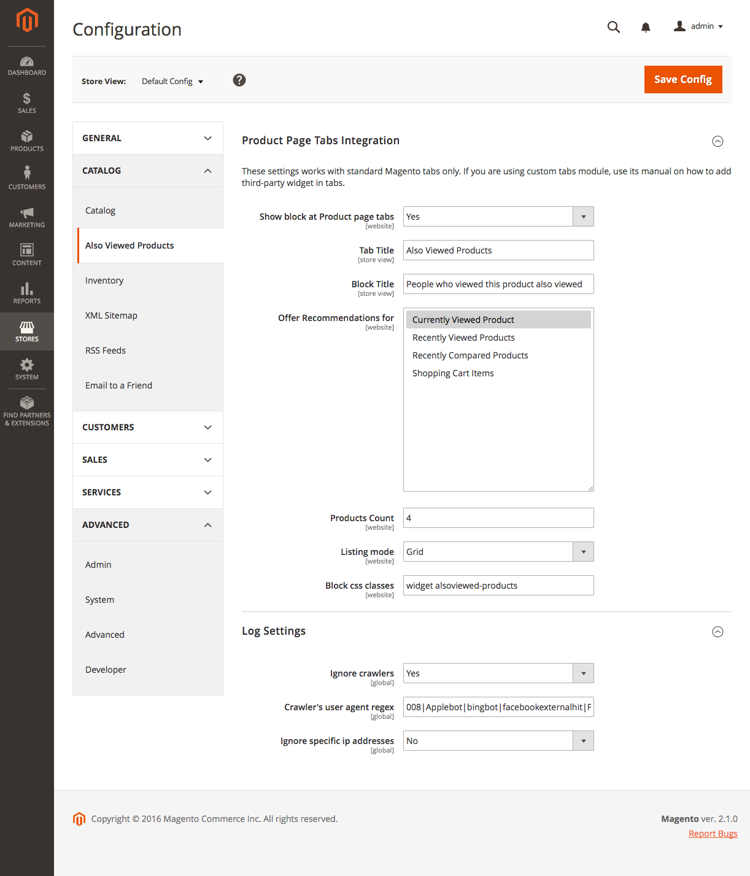The width and height of the screenshot is (750, 876).
Task: Open Ignore specific ip addresses dropdown
Action: 498,741
